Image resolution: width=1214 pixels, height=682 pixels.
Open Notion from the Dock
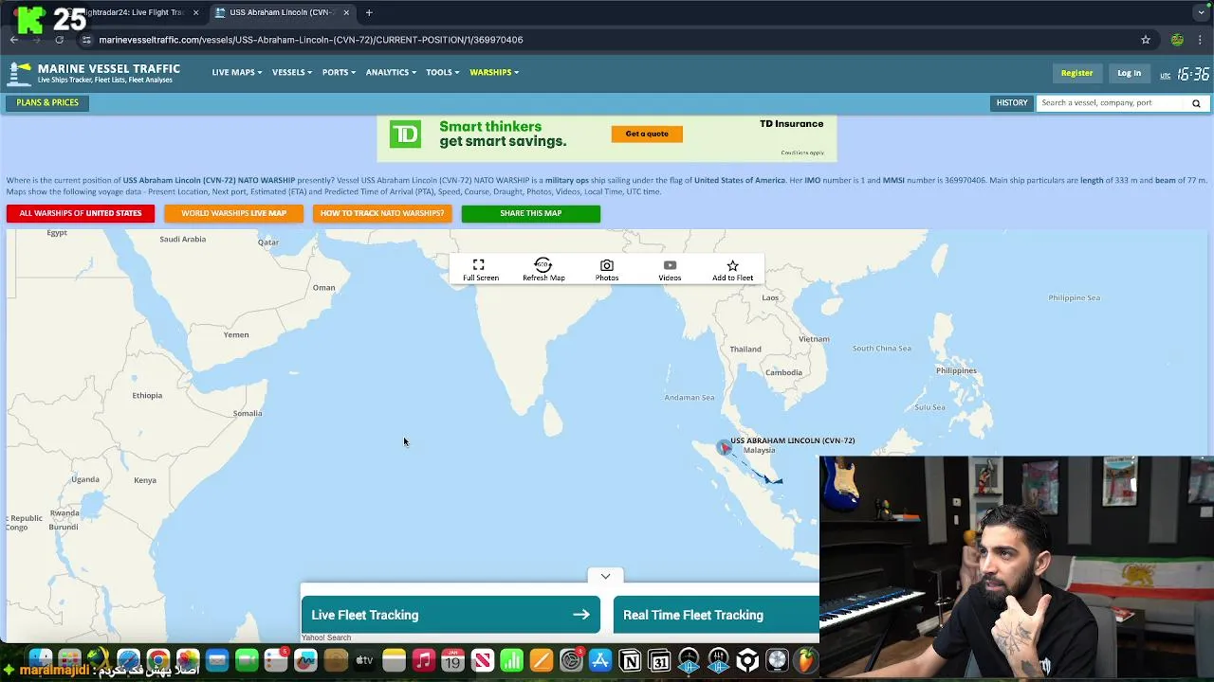pos(630,660)
